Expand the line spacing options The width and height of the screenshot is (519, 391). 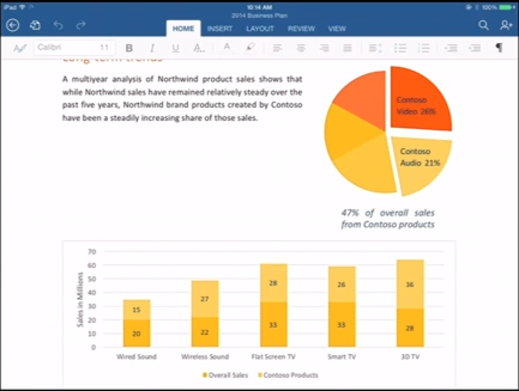click(376, 48)
